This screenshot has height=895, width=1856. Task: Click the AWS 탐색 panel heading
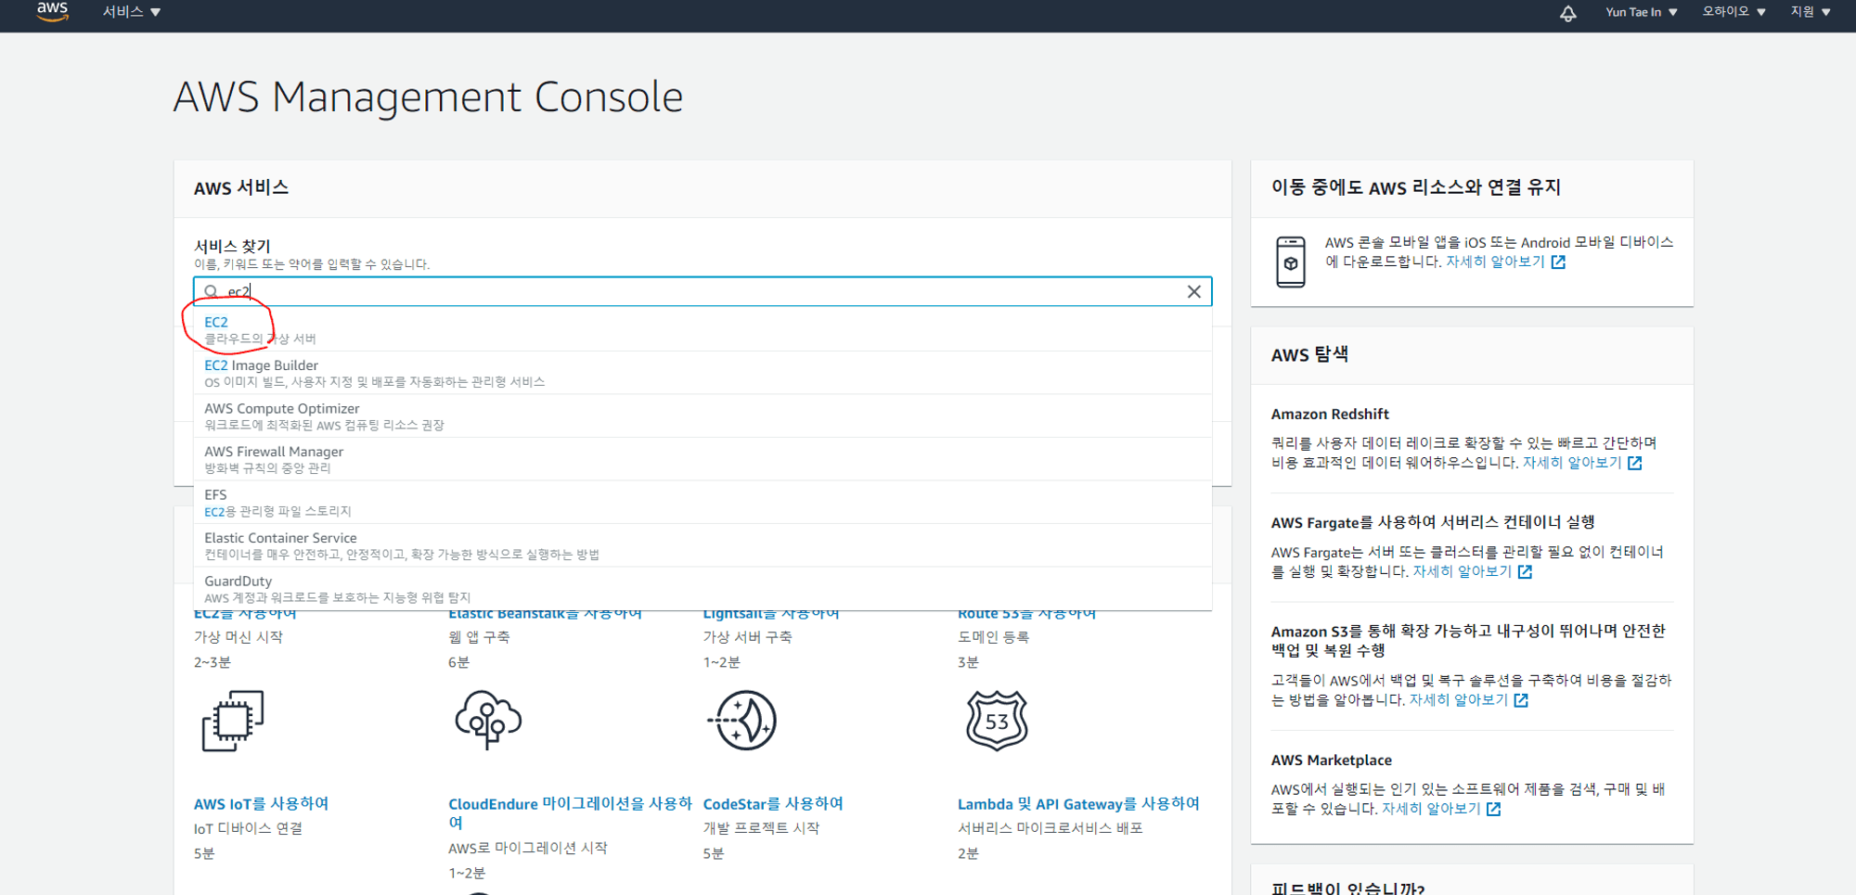1309,354
